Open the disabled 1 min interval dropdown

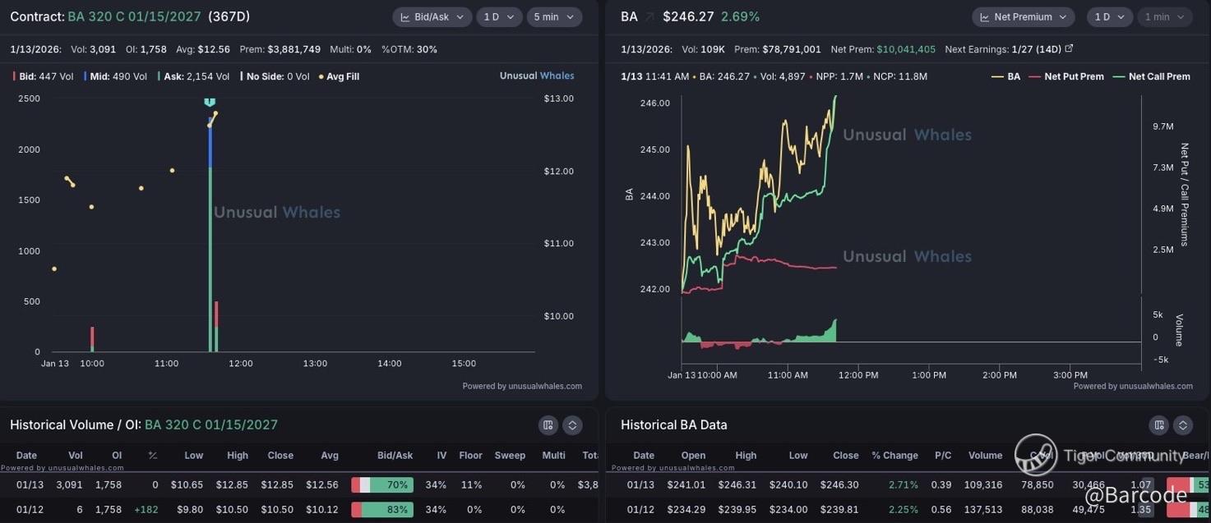click(x=1165, y=16)
